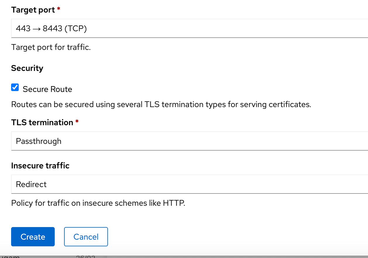Open the Insecure traffic dropdown
Image resolution: width=368 pixels, height=258 pixels.
point(190,184)
